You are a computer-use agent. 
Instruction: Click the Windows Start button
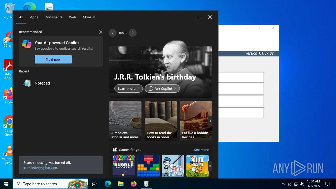coord(6,184)
